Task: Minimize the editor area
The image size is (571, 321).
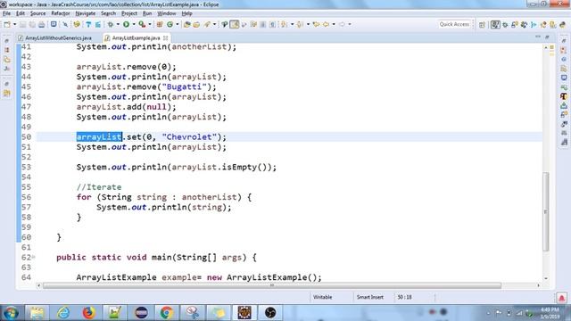Action: tap(538, 37)
